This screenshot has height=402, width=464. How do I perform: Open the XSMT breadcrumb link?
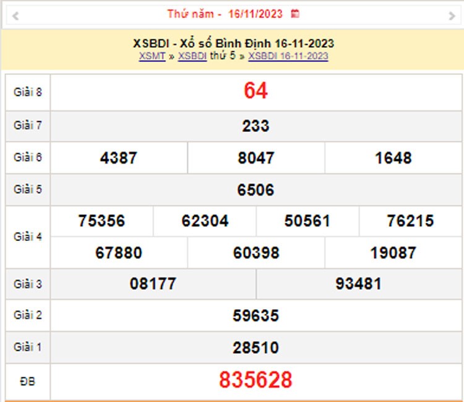click(152, 56)
